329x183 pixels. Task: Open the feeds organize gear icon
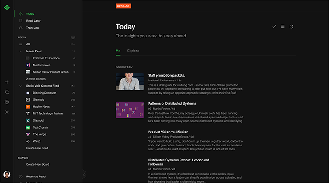click(73, 37)
